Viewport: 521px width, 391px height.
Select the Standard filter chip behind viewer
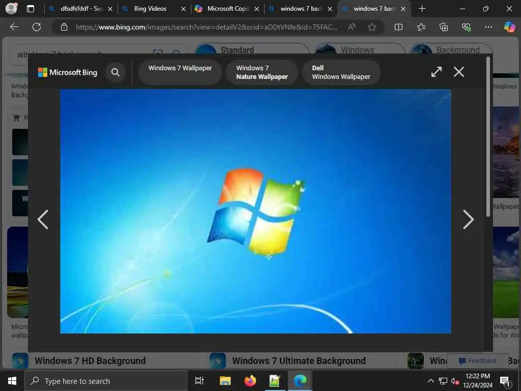[252, 49]
